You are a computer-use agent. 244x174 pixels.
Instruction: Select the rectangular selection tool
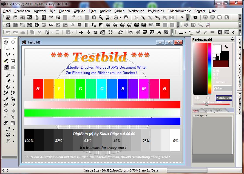tap(8, 48)
